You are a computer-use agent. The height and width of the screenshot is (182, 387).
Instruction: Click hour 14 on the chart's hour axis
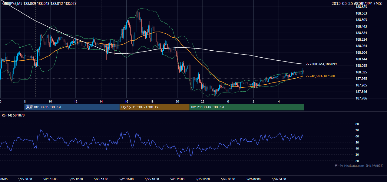tap(101, 101)
